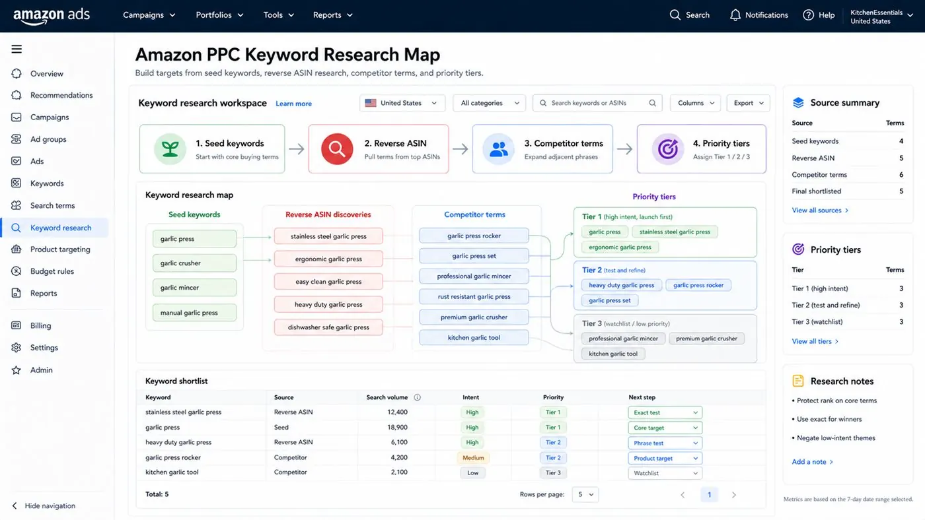Click the Medium intent badge
This screenshot has width=925, height=520.
[x=473, y=458]
